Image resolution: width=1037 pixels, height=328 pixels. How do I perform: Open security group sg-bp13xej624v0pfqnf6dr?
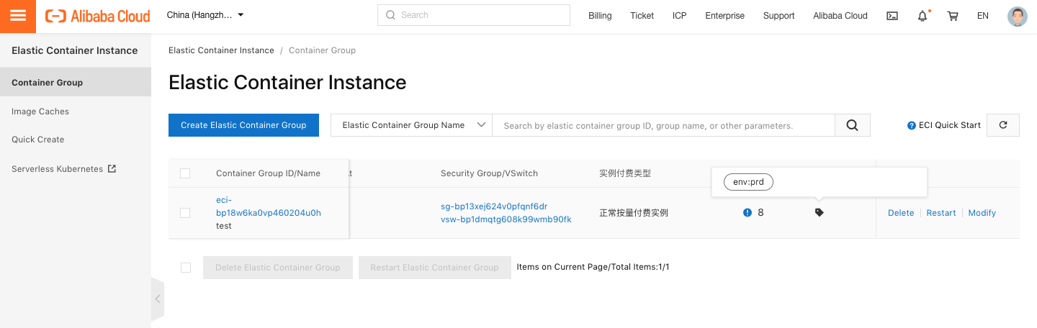pos(494,206)
